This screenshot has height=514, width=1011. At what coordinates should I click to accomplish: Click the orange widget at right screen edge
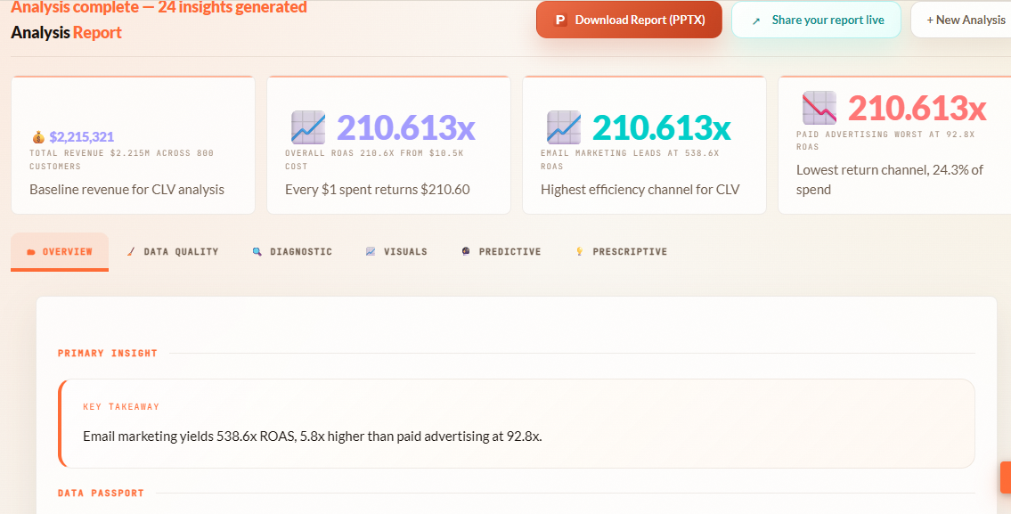point(1005,477)
